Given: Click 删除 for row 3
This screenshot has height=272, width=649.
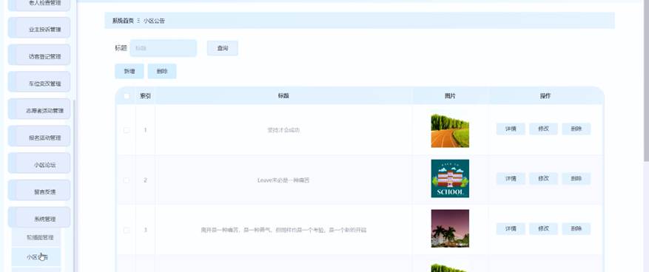Looking at the screenshot, I should (x=576, y=228).
